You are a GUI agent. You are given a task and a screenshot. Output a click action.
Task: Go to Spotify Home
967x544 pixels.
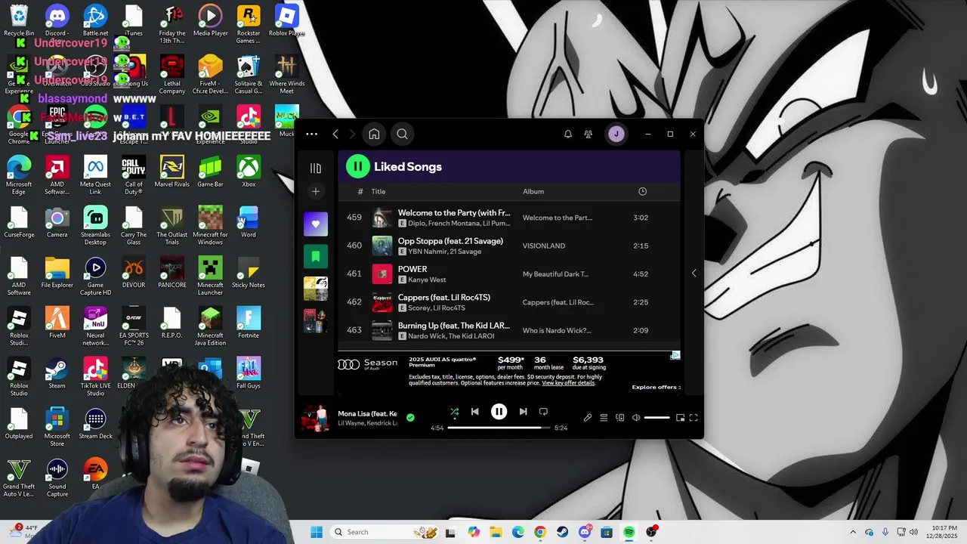(374, 134)
